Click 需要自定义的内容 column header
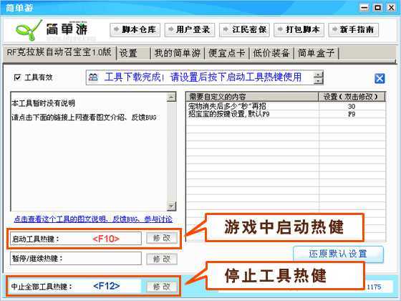401x301 pixels. pyautogui.click(x=252, y=97)
